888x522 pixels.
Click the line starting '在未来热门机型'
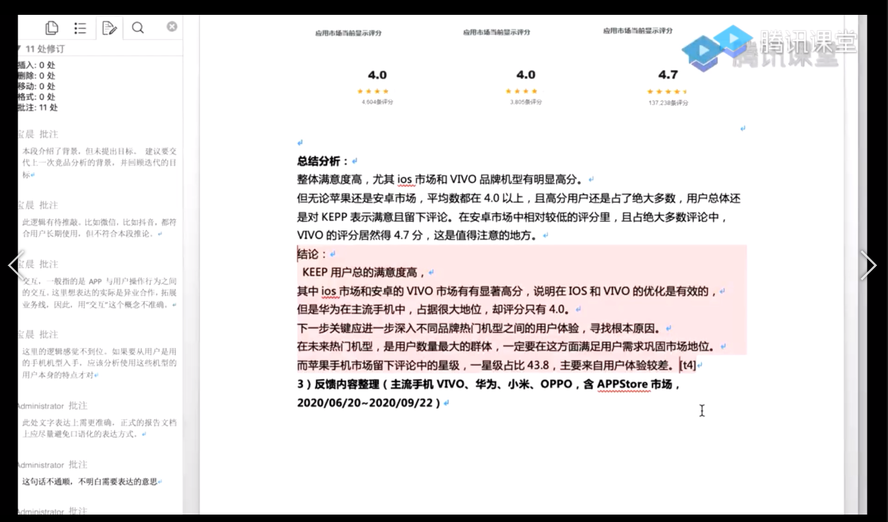coord(507,346)
